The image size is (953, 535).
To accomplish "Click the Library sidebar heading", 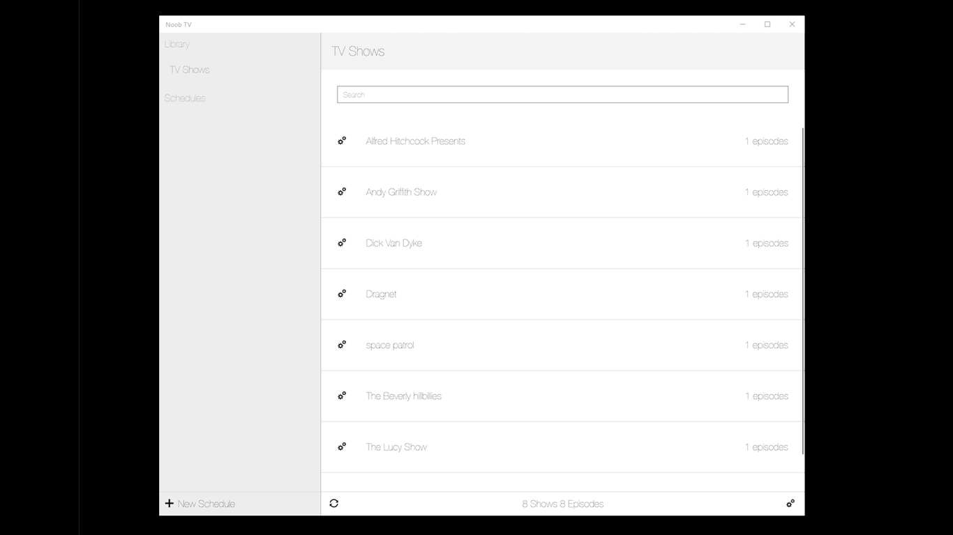I will [177, 44].
